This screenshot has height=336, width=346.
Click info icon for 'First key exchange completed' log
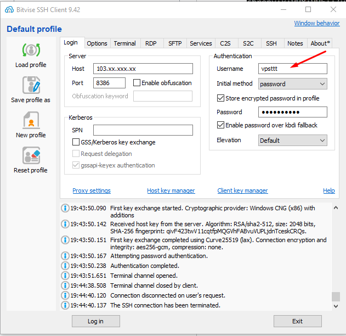pos(65,240)
